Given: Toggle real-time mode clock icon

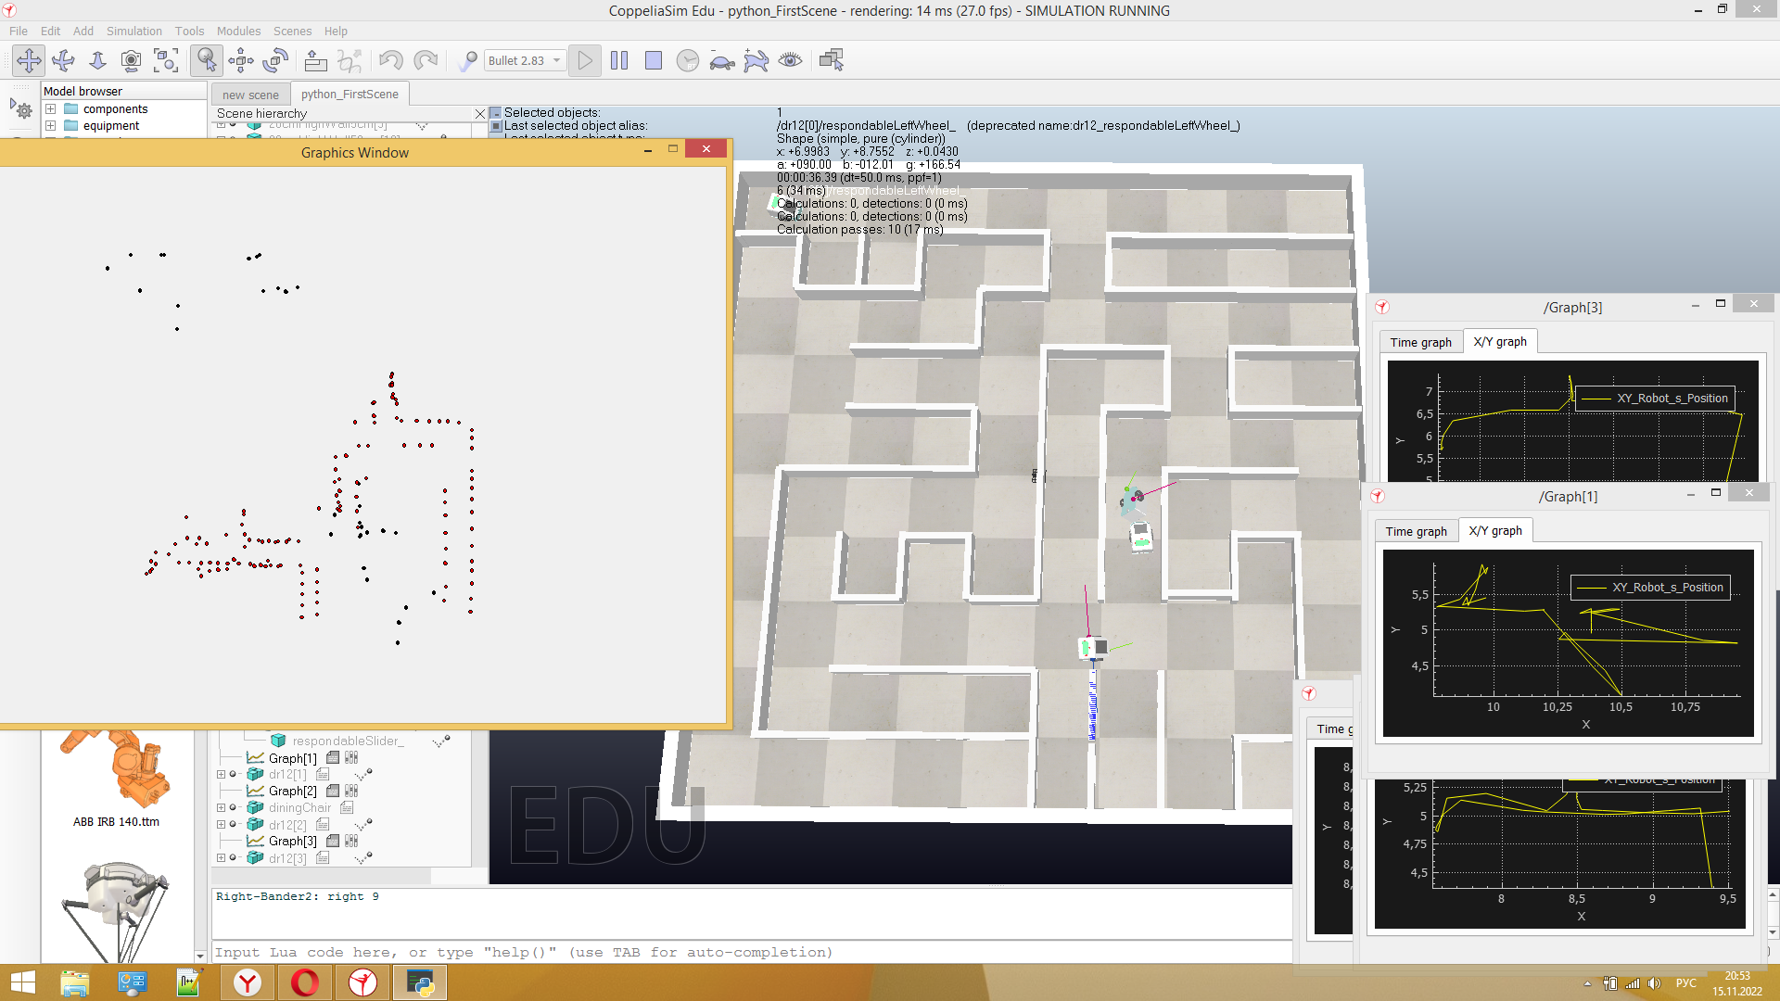Looking at the screenshot, I should point(688,61).
